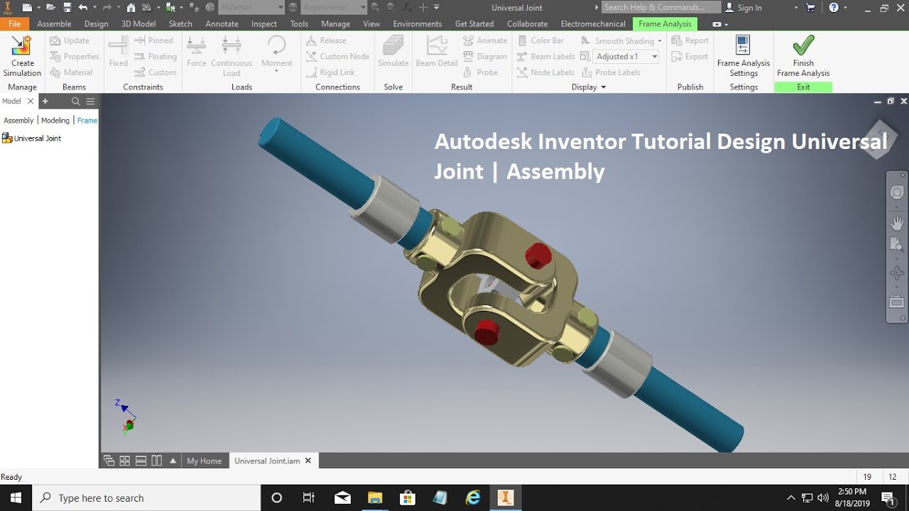The image size is (909, 511).
Task: Click the Save icon in quick access toolbar
Action: click(67, 8)
